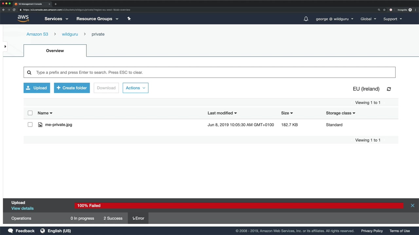Click the private folder breadcrumb text
Screen dimensions: 419x235
pos(98,34)
